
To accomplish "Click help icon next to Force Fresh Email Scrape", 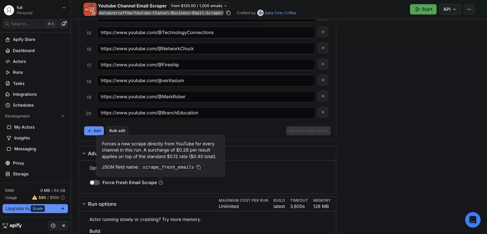I will click(x=161, y=183).
